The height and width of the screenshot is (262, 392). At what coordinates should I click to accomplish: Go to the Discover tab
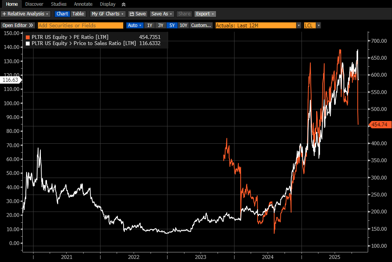[34, 4]
